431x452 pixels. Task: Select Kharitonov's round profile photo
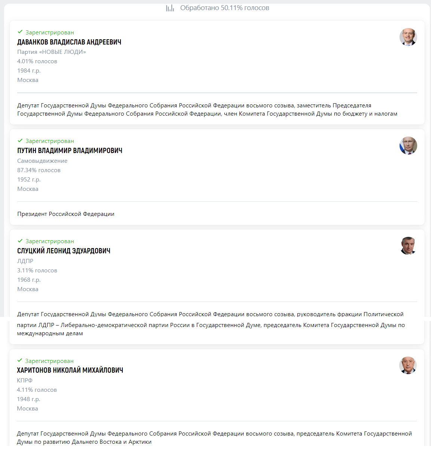click(407, 366)
